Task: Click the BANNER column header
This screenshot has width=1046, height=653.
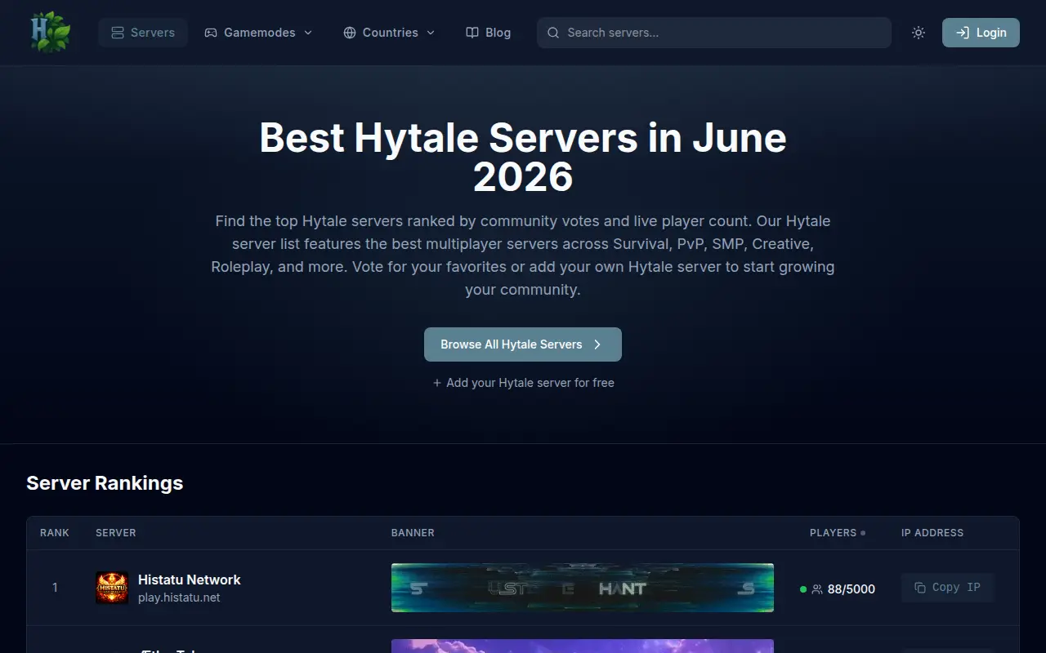Action: coord(413,533)
